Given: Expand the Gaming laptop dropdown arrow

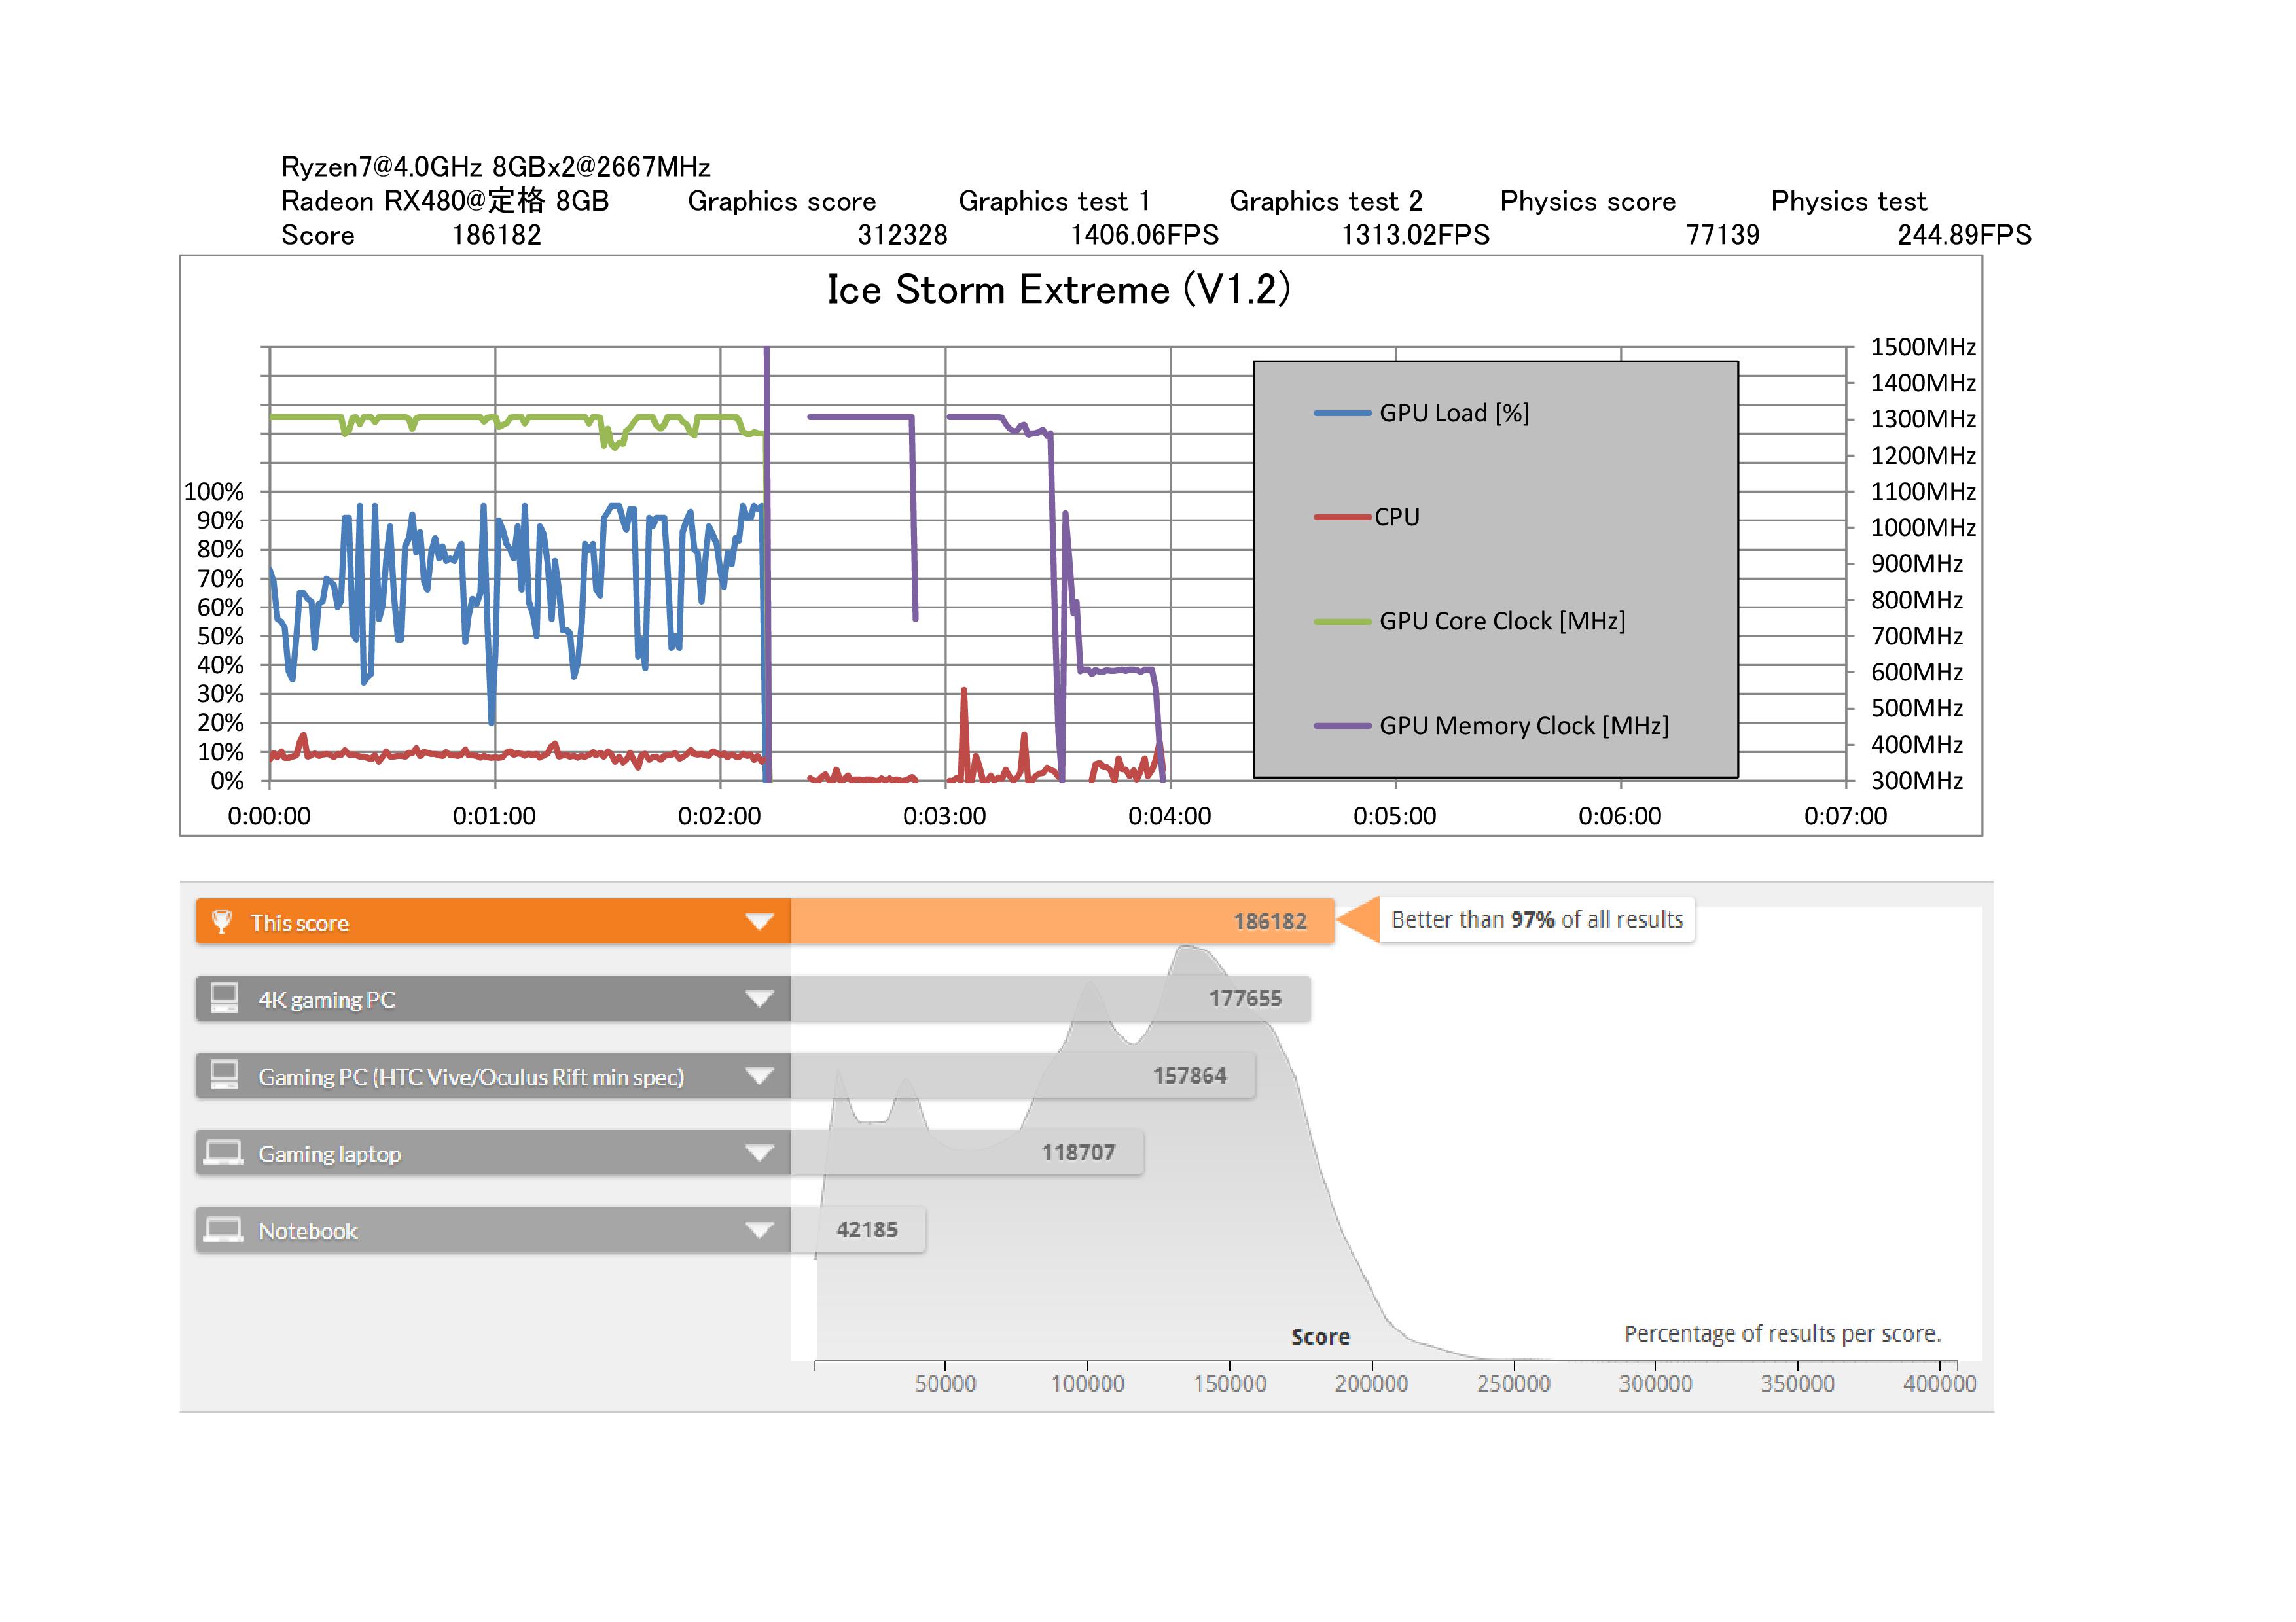Looking at the screenshot, I should click(x=759, y=1154).
